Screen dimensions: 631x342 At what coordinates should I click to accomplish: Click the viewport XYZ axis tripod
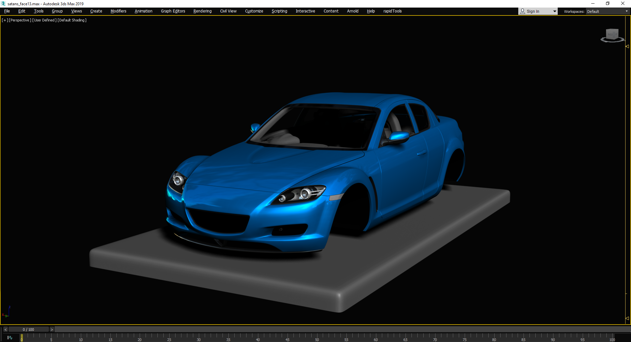point(6,312)
